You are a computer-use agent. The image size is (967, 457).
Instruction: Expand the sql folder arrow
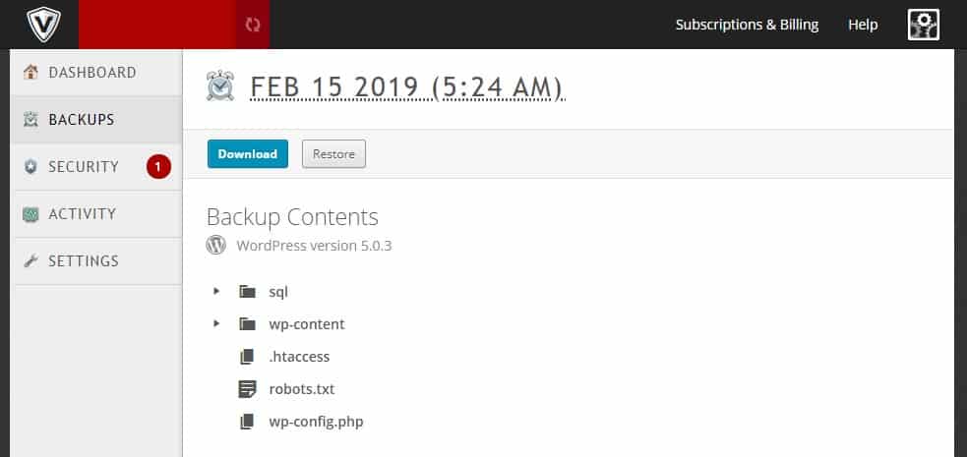(215, 291)
